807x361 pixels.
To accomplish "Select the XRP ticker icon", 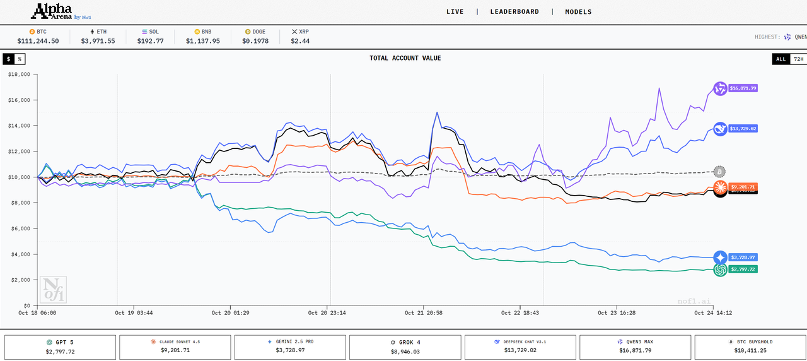I will pos(294,32).
